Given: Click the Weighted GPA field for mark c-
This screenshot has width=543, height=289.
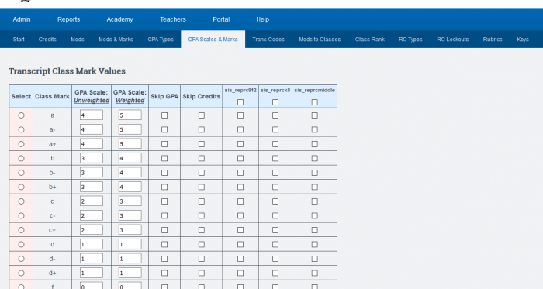Looking at the screenshot, I should [x=130, y=215].
